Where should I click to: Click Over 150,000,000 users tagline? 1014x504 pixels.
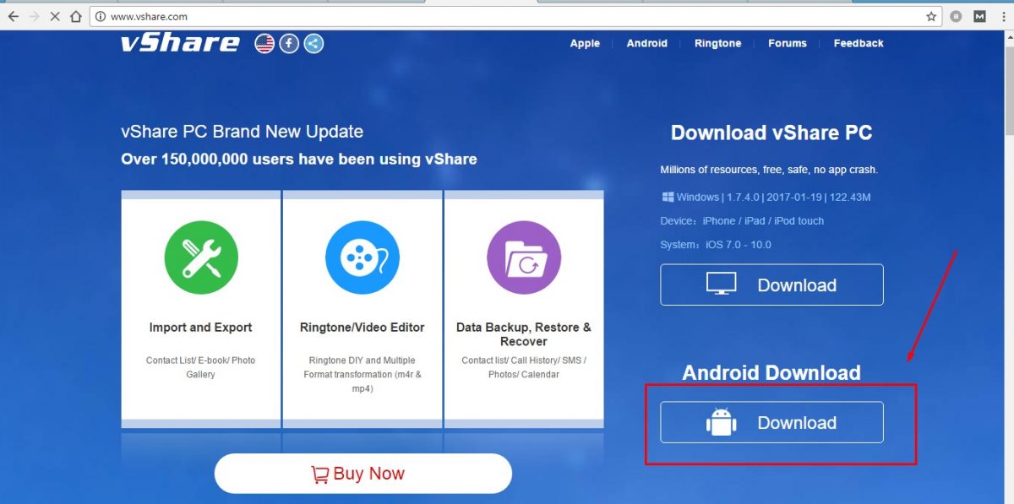click(299, 159)
